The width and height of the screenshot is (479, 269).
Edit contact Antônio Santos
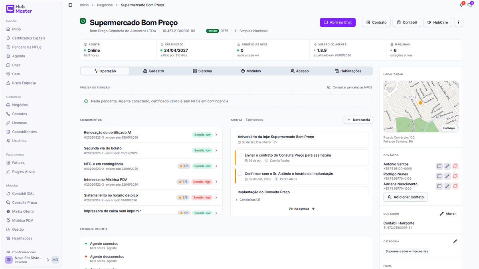point(447,166)
